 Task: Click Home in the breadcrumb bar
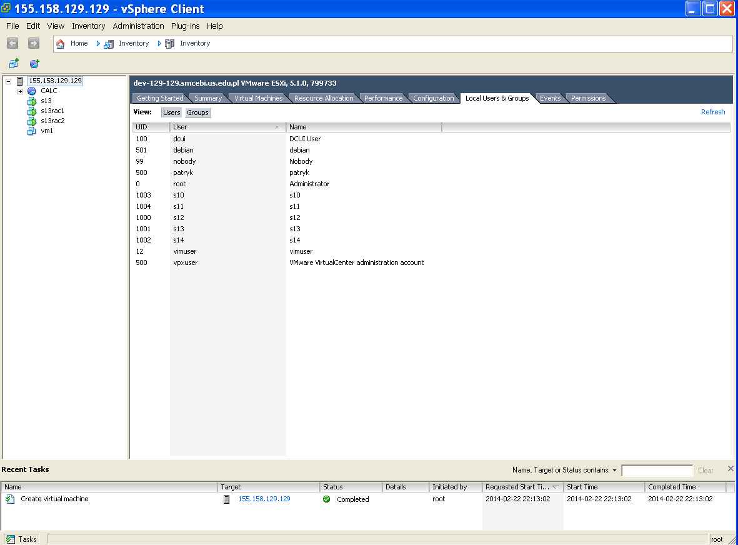coord(79,43)
